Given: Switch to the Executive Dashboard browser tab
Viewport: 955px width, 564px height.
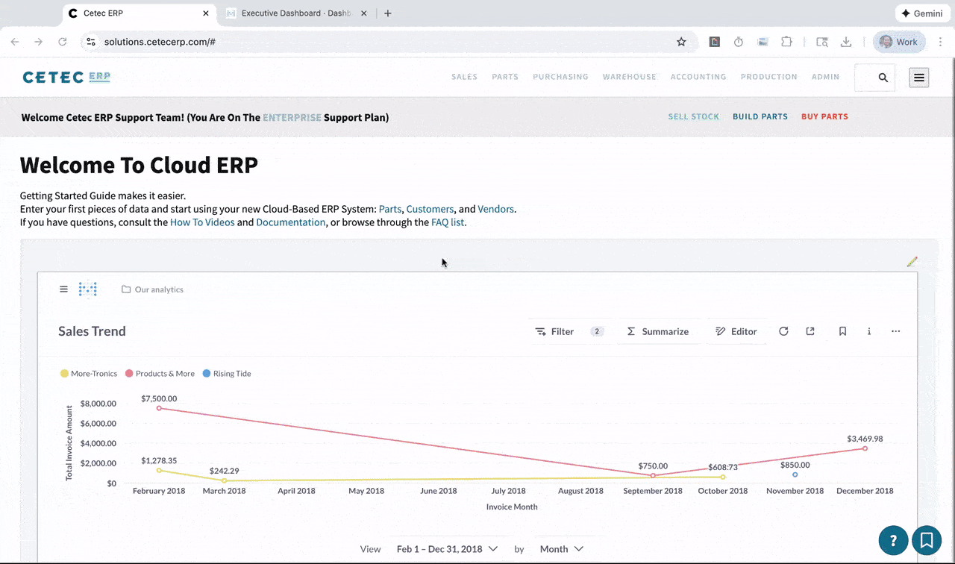Looking at the screenshot, I should pos(291,13).
